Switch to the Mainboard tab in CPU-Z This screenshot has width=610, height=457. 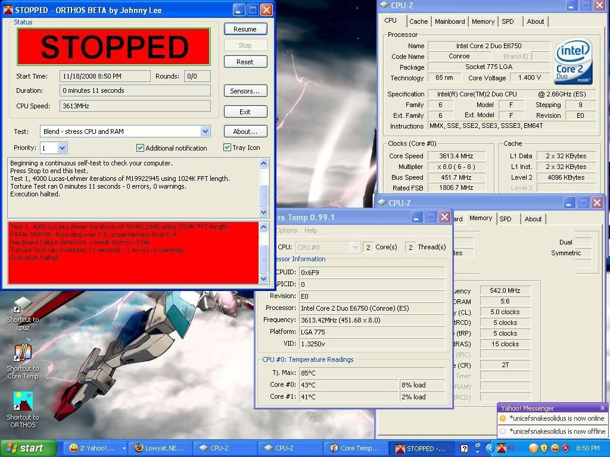coord(450,21)
